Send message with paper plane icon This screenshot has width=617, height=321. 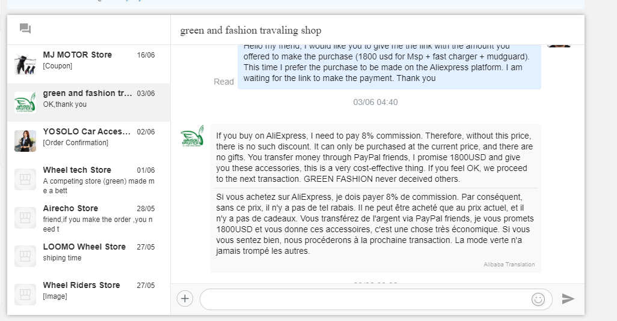[568, 299]
